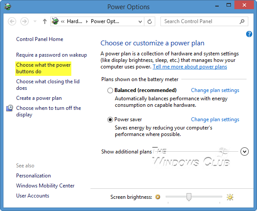
Task: Click the bright sun icon by the brightness slider
Action: (230, 197)
